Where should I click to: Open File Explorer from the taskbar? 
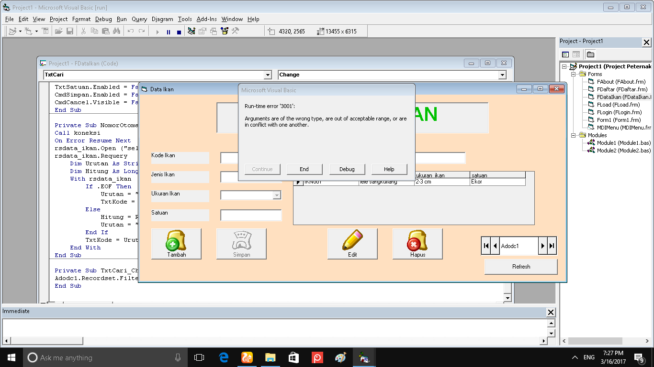tap(270, 357)
